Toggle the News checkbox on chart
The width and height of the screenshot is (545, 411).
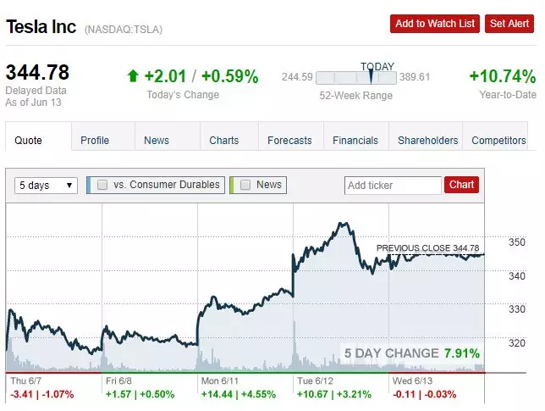coord(245,185)
